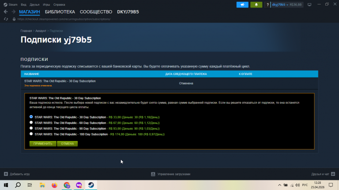Open the network tray icon
This screenshot has width=339, height=190.
tap(292, 185)
